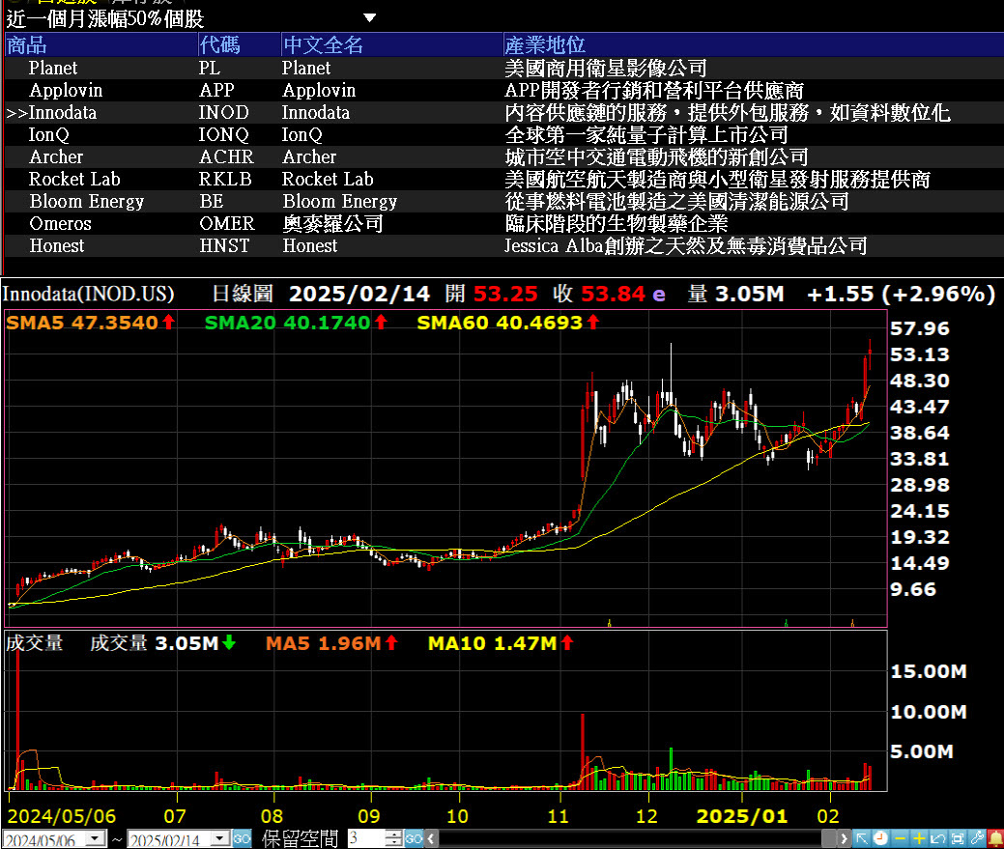Click the yellow plus zoom-in icon
The image size is (1004, 849).
[x=919, y=838]
